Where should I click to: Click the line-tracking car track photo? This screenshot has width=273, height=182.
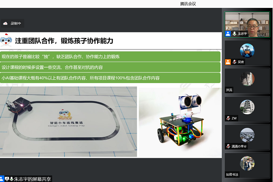click(69, 122)
